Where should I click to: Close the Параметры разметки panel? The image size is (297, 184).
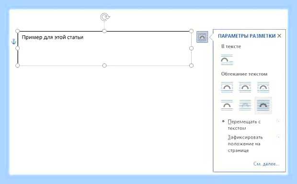click(x=279, y=36)
